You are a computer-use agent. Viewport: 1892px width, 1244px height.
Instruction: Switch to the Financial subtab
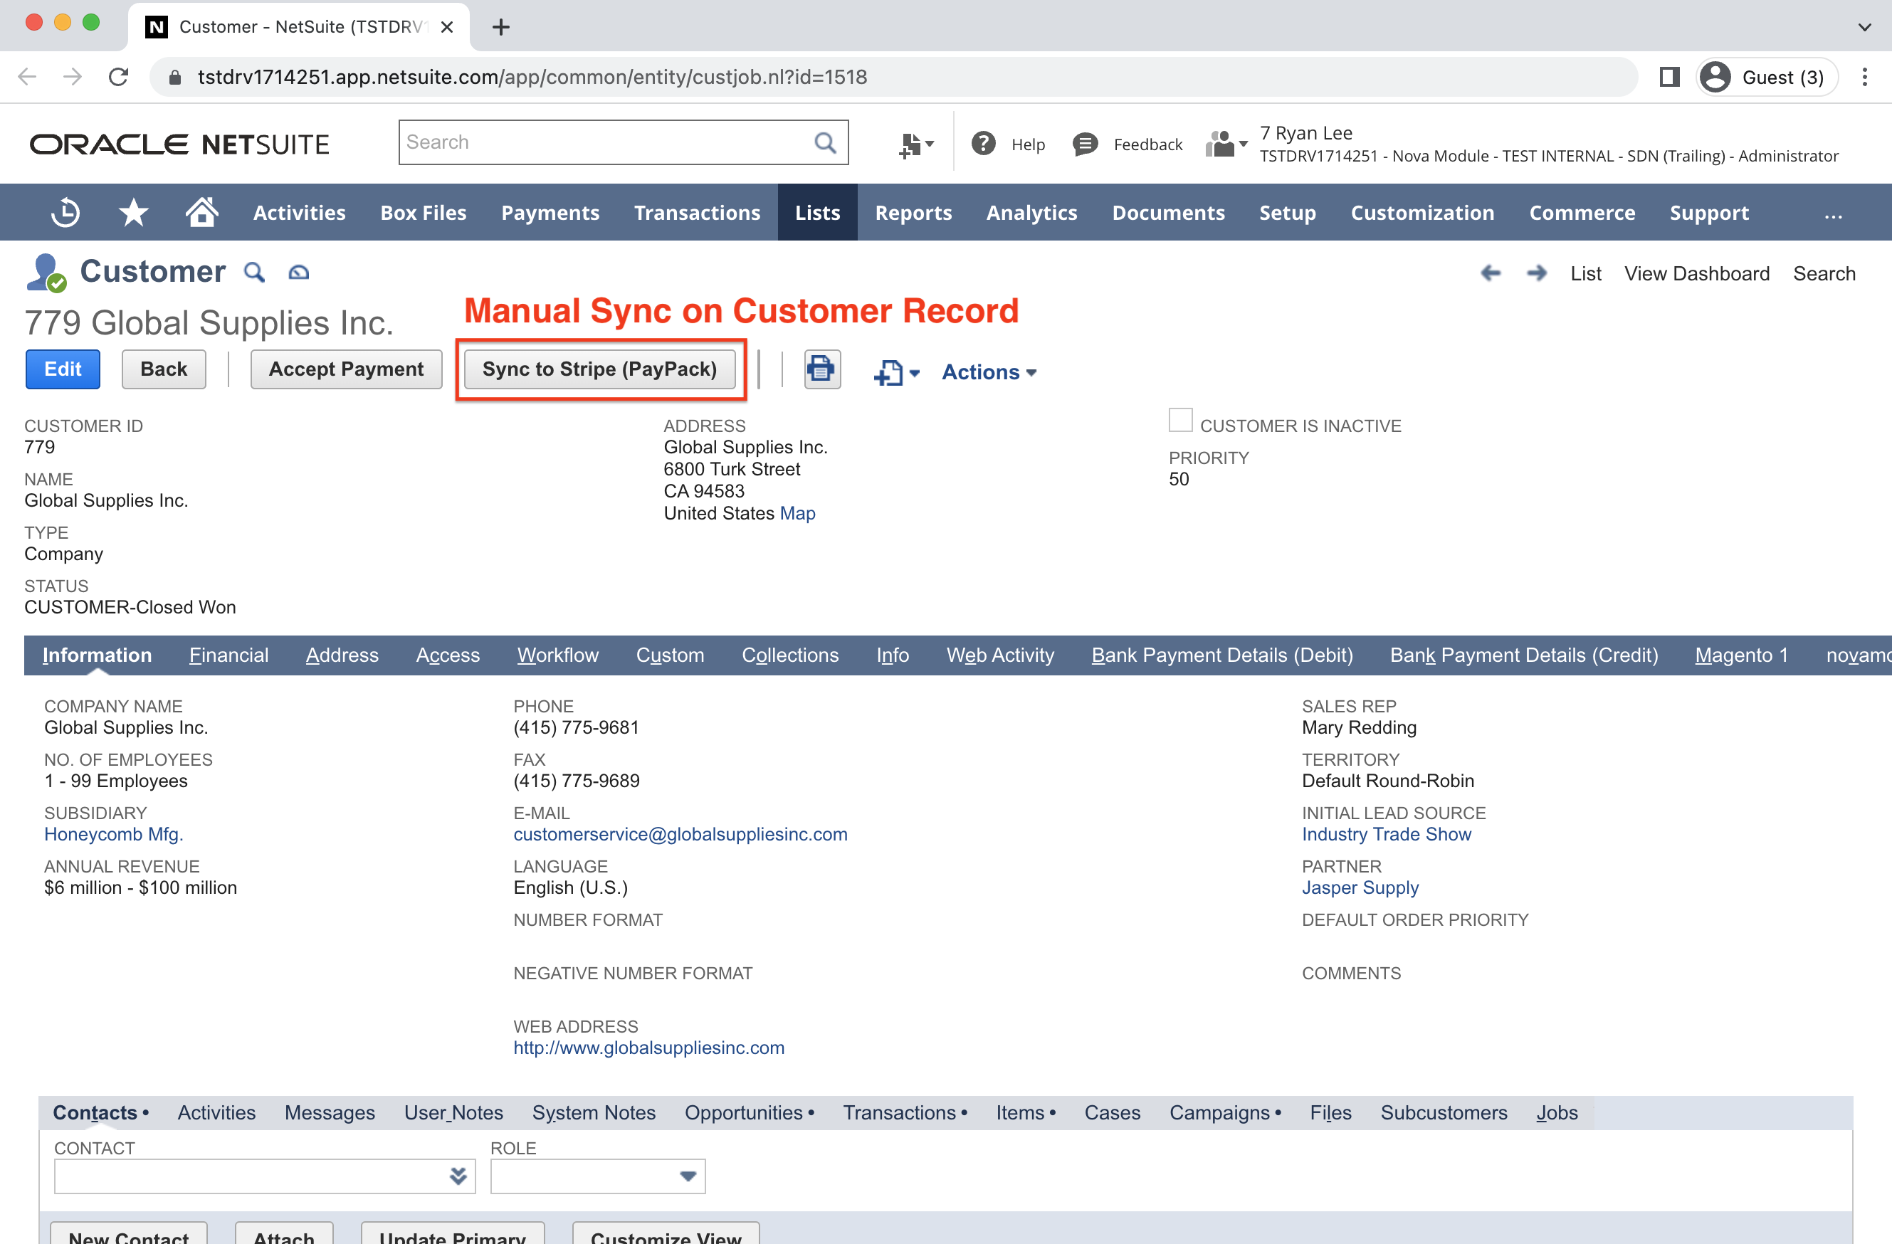coord(229,655)
